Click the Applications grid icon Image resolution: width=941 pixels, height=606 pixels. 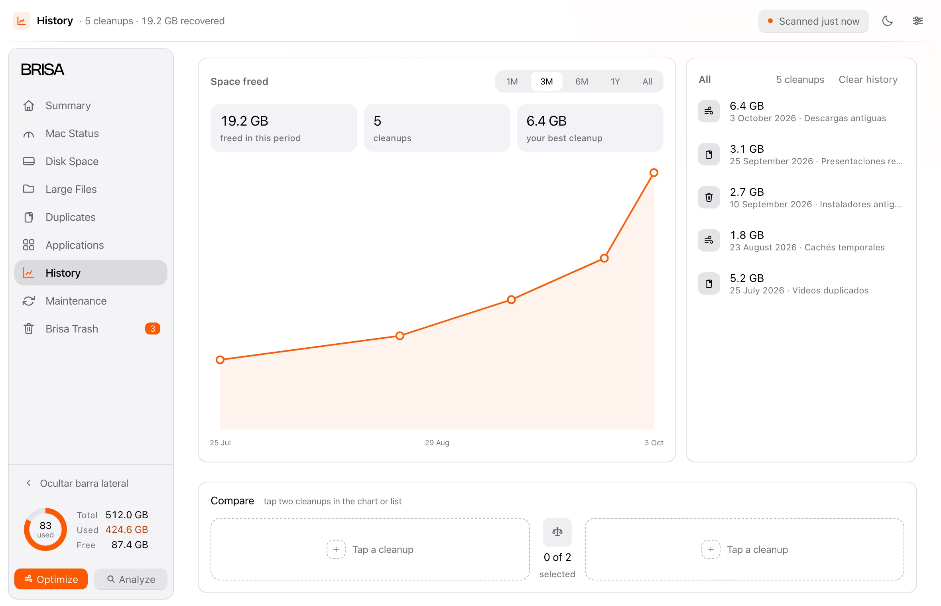(29, 245)
